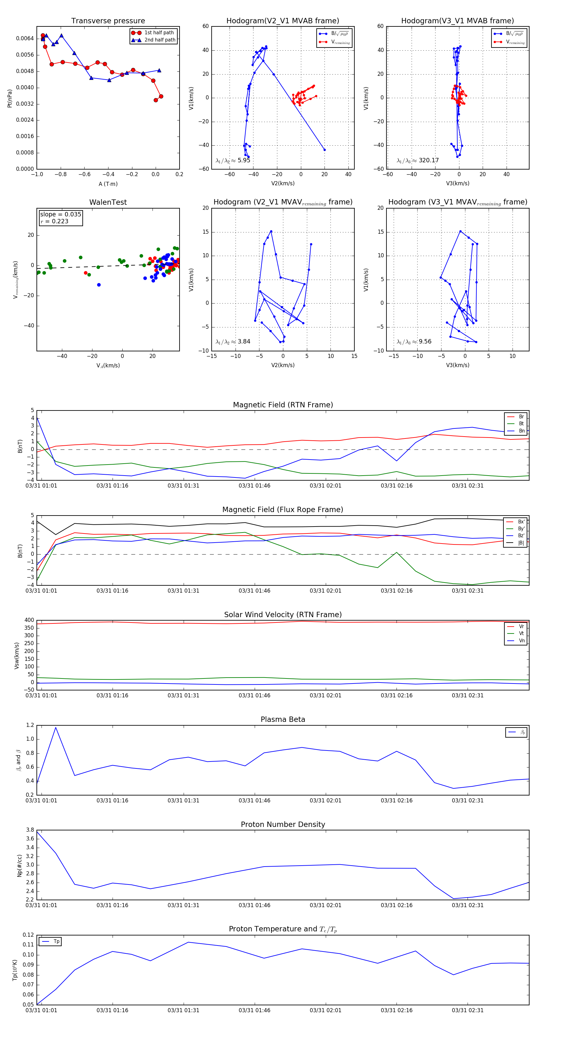Image resolution: width=566 pixels, height=1038 pixels.
Task: Click the 'Hodogram(V2_V1 MVAB frame)' title
Action: (x=282, y=21)
